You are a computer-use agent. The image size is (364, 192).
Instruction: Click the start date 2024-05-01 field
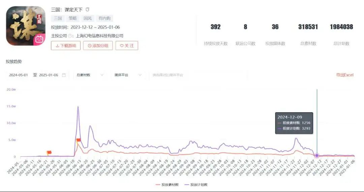(18, 75)
